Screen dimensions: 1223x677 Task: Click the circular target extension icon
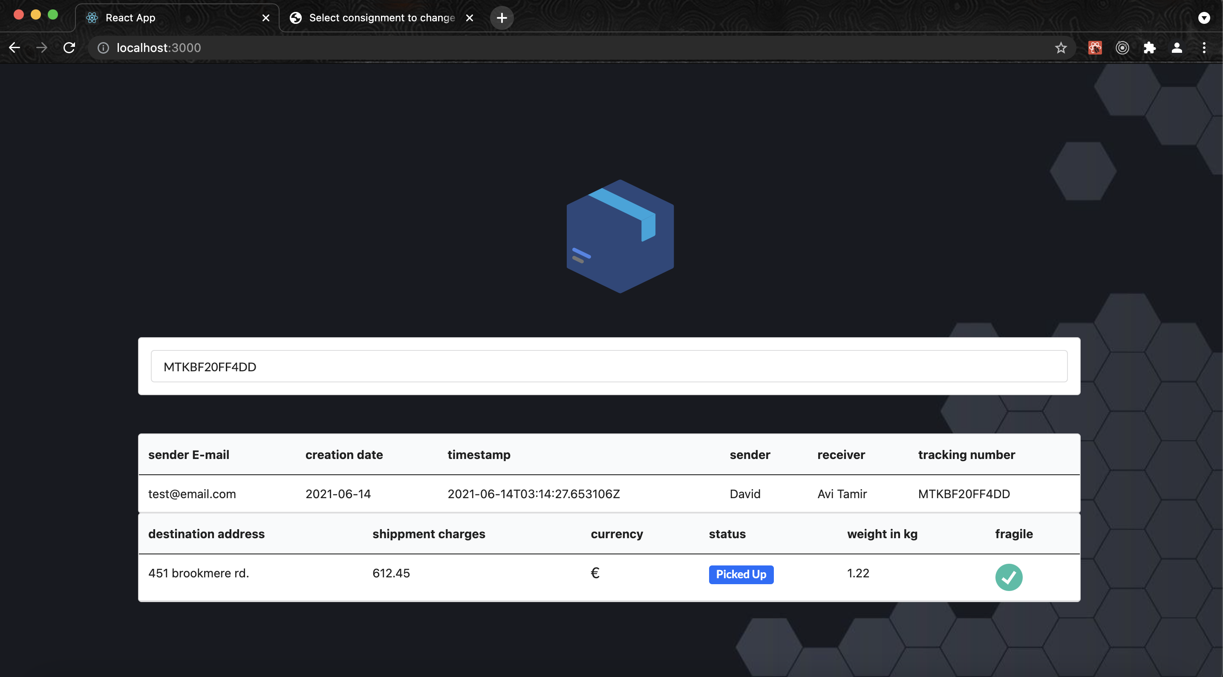[1122, 47]
